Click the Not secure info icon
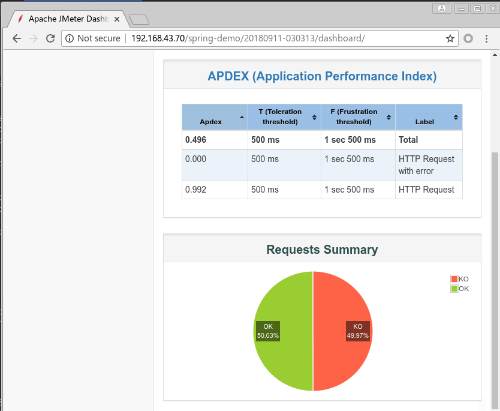Image resolution: width=500 pixels, height=411 pixels. [70, 38]
